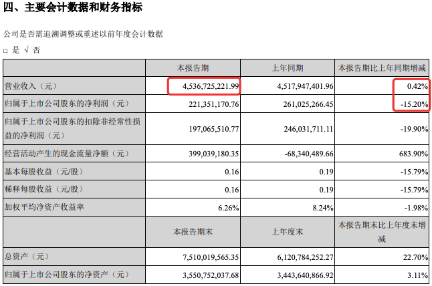The image size is (432, 286).
Task: Select value 261,025,266.45
Action: [308, 104]
